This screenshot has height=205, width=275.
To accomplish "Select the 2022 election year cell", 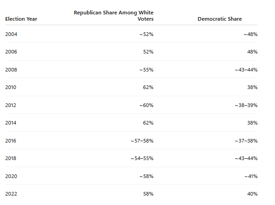I will (x=11, y=194).
